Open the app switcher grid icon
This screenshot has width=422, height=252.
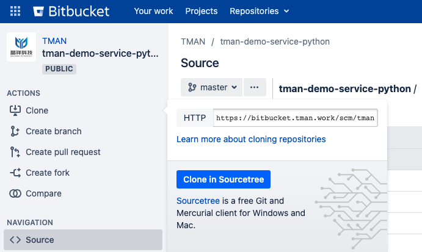[x=15, y=11]
